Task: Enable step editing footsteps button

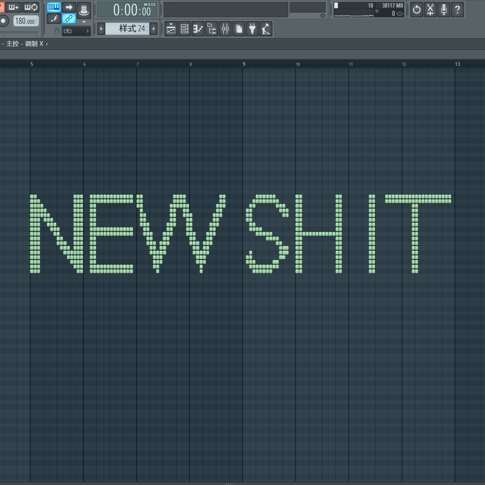Action: (54, 19)
